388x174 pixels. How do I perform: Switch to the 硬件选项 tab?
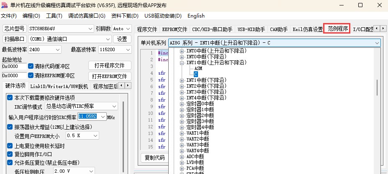(x=15, y=86)
